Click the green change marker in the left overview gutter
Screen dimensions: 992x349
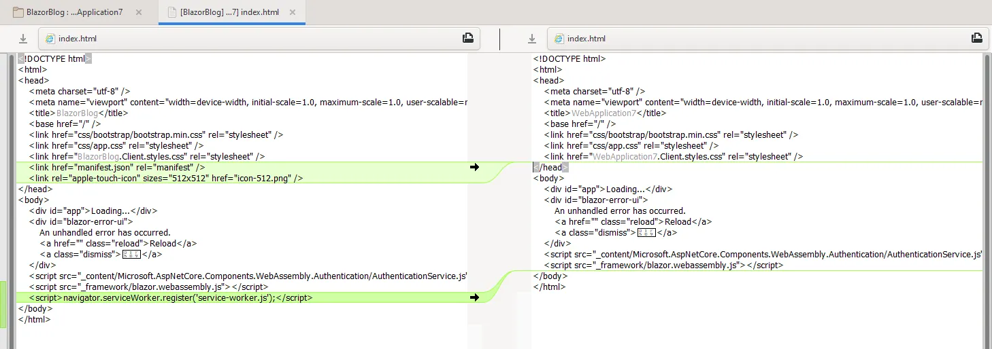point(3,304)
